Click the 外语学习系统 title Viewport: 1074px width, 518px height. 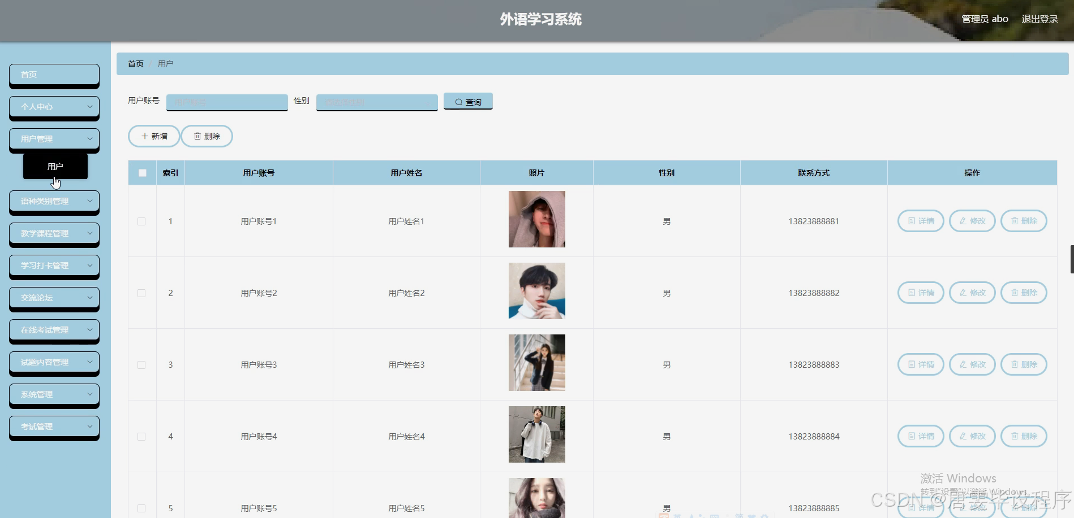540,20
